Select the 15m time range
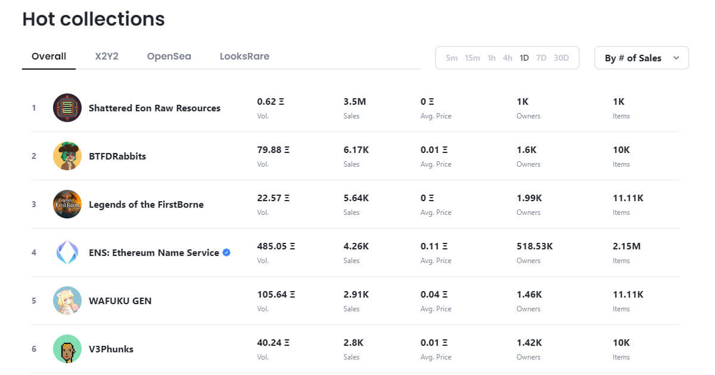 click(472, 58)
